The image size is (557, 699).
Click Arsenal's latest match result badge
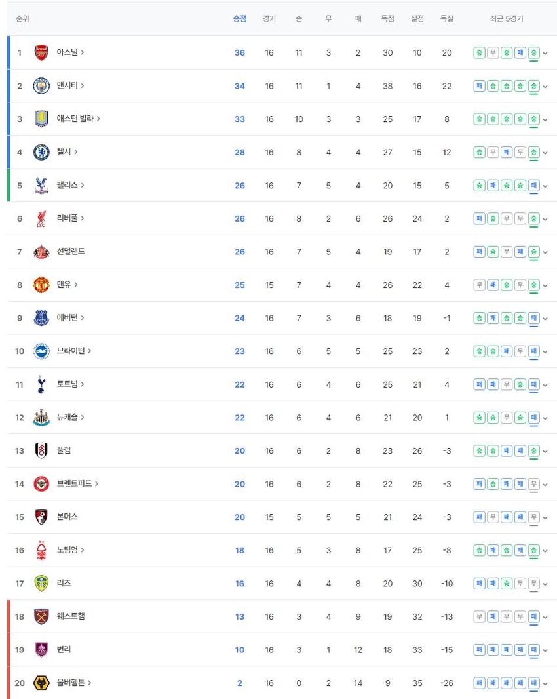[533, 53]
